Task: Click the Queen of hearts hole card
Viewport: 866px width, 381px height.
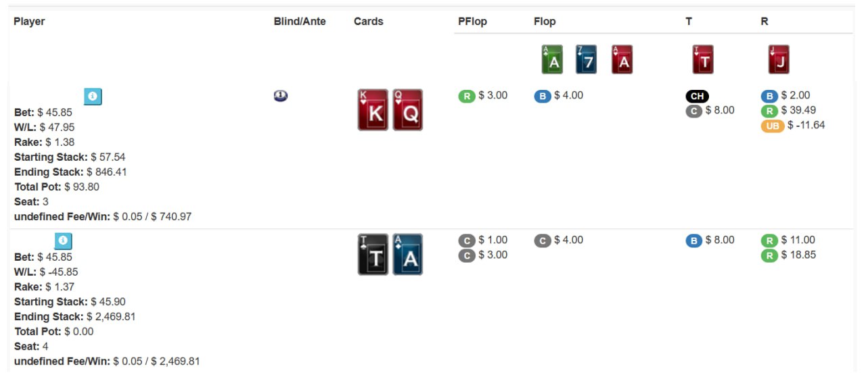Action: point(407,110)
